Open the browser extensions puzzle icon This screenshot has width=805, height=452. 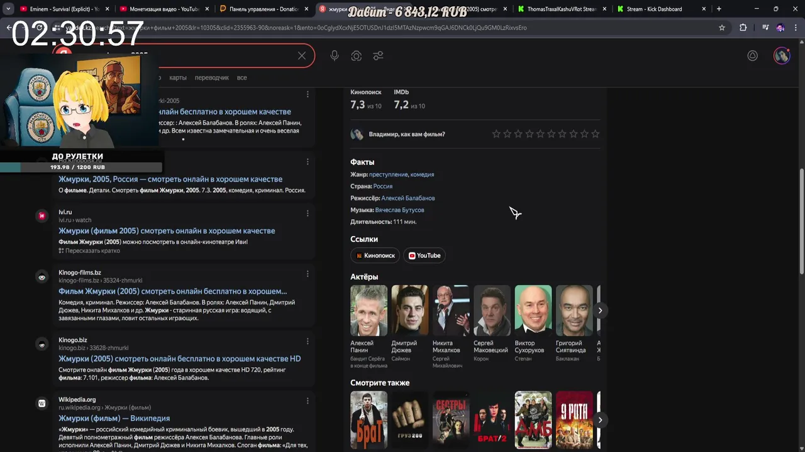743,28
